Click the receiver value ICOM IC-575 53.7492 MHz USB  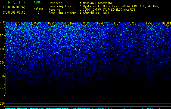coord(109,10)
